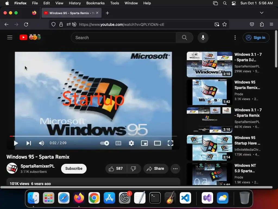Search with your voice microphone
The image size is (278, 209).
[203, 38]
